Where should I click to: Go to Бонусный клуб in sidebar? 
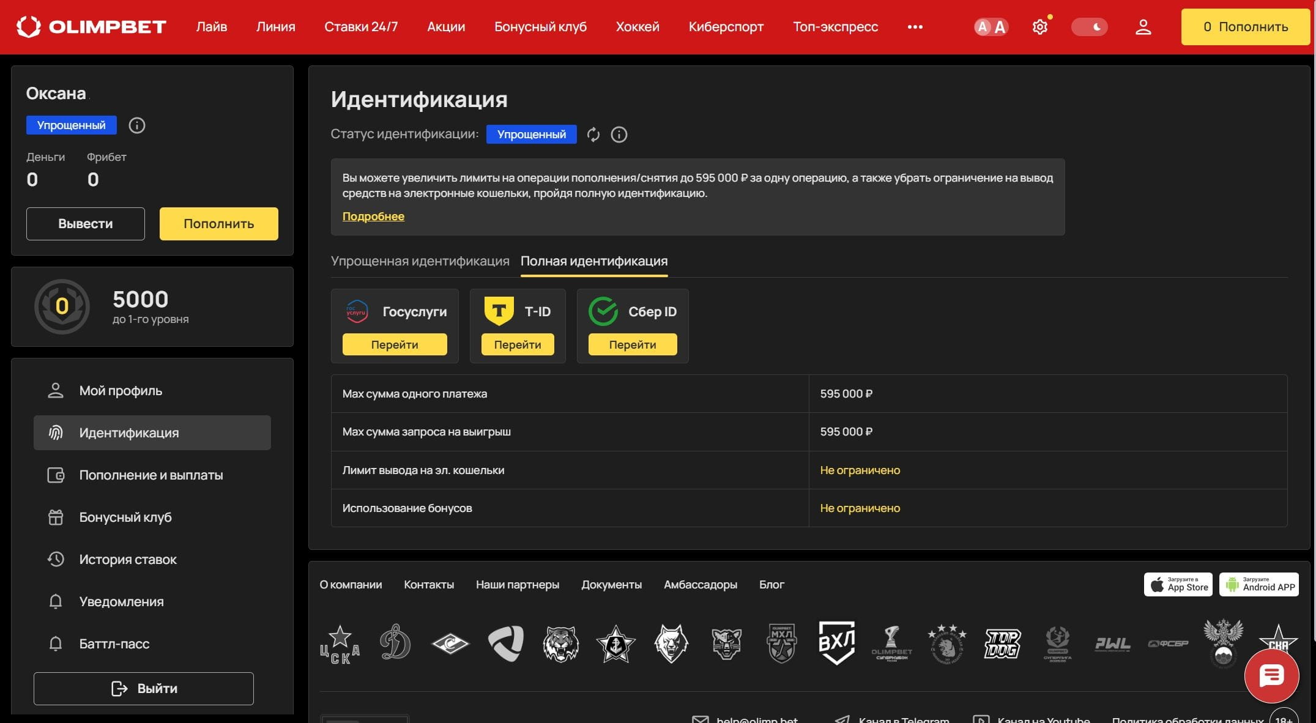tap(152, 517)
